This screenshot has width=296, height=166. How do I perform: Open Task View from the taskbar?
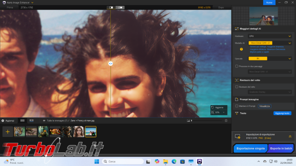(x=148, y=161)
